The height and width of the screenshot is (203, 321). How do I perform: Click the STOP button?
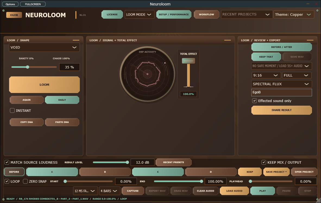pos(307,191)
